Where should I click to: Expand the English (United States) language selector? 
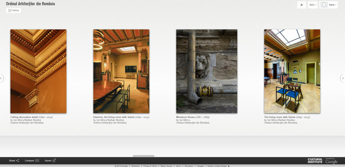(x=218, y=166)
